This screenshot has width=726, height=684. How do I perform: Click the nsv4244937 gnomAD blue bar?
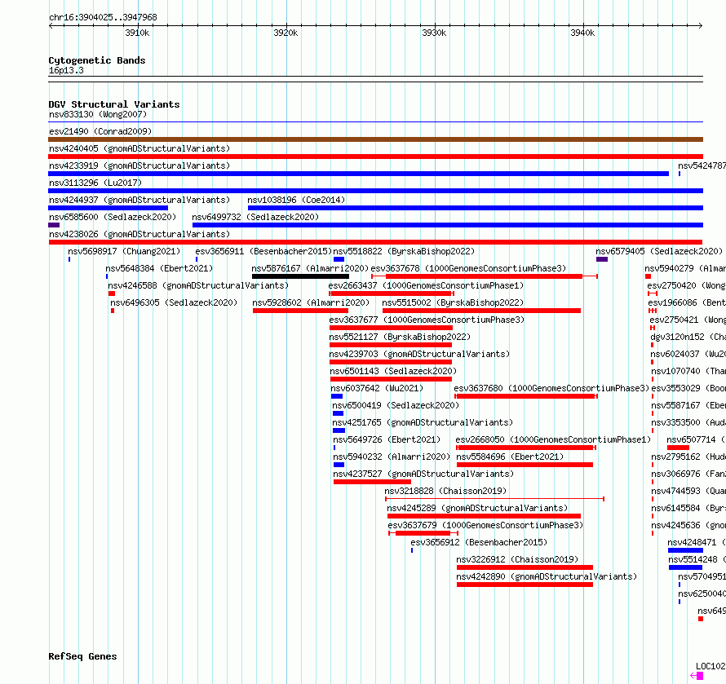tap(108, 208)
